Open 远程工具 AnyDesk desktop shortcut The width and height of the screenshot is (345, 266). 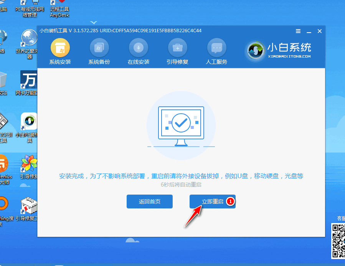click(59, 9)
